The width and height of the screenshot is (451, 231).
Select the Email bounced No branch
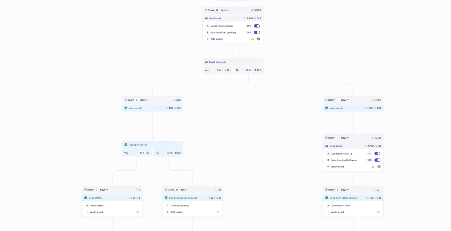coord(248,70)
